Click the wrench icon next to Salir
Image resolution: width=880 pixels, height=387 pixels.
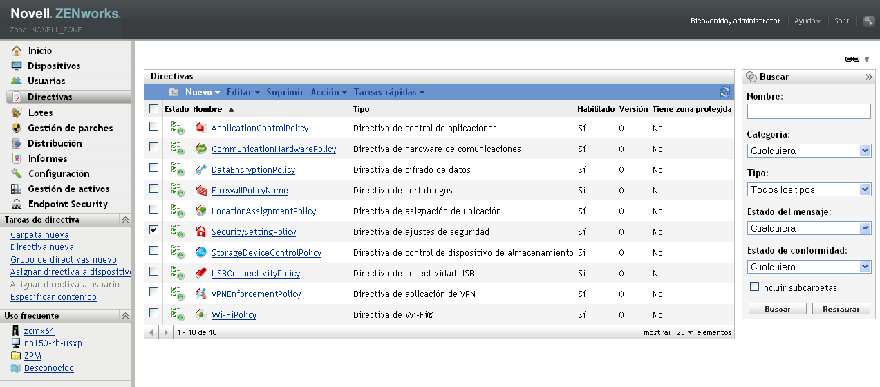pos(869,21)
